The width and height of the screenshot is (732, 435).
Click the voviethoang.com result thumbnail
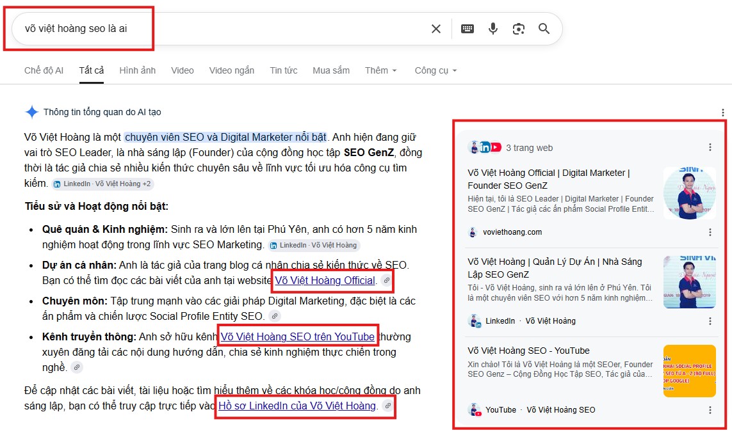(x=690, y=193)
